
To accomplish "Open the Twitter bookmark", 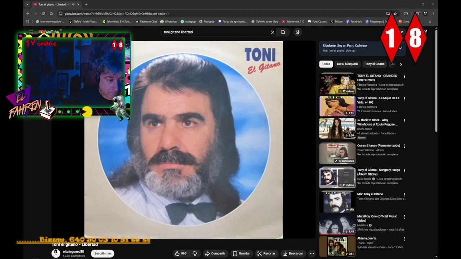I will (336, 22).
